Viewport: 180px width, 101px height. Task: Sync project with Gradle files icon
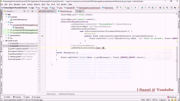coord(160,8)
